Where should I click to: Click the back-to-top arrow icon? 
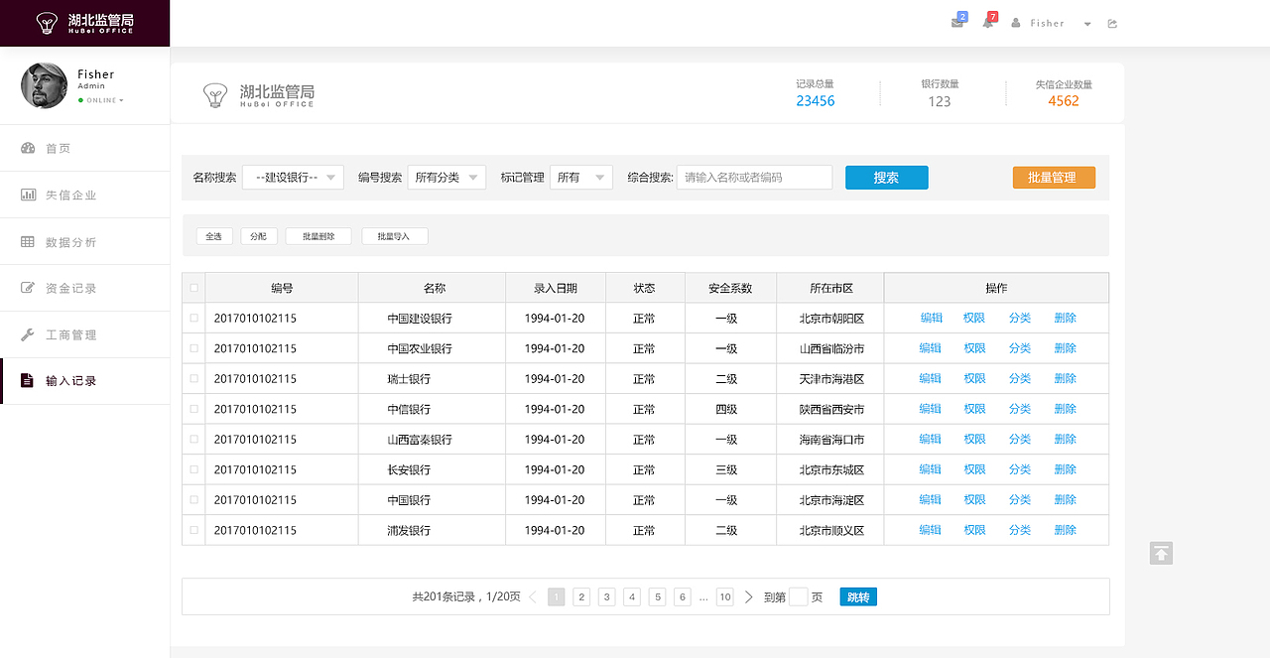pyautogui.click(x=1160, y=553)
